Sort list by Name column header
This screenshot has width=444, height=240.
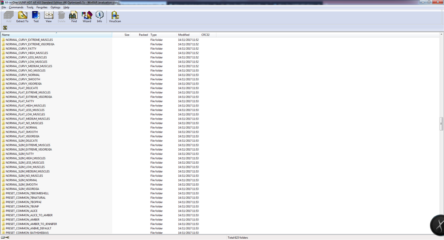point(57,35)
